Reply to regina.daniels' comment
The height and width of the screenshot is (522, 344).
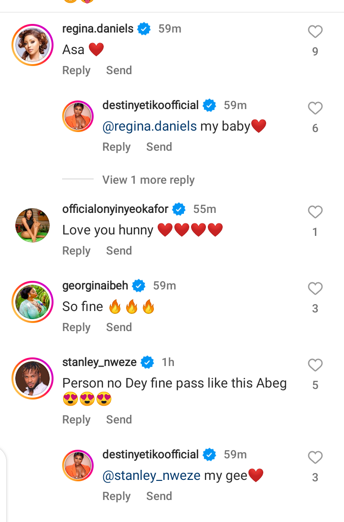point(76,70)
